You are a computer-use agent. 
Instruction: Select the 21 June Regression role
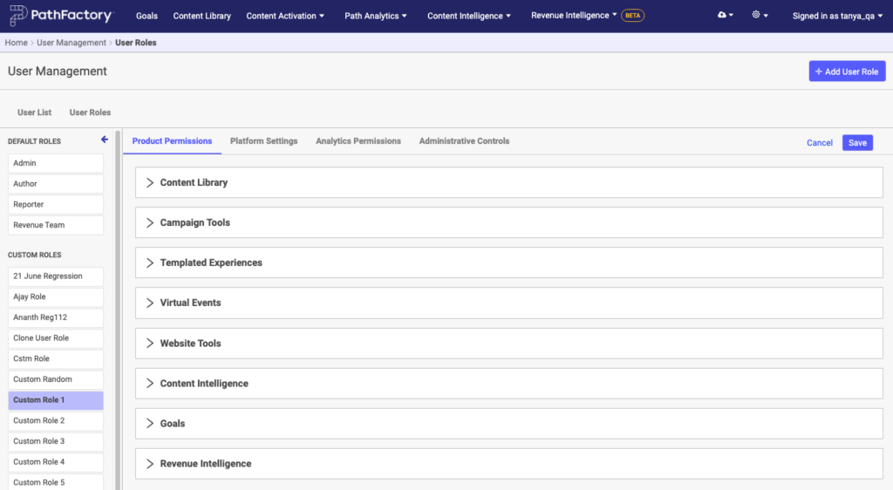[x=56, y=276]
